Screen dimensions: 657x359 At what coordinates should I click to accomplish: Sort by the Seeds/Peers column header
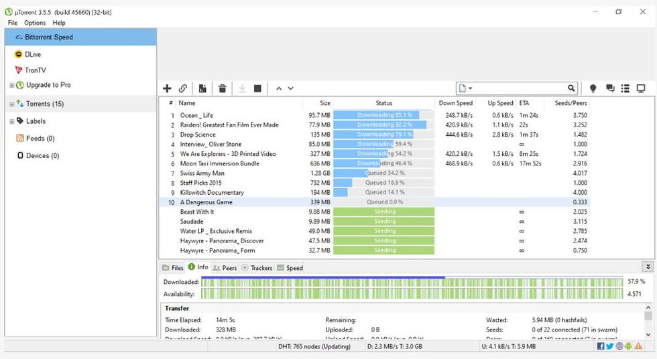pyautogui.click(x=571, y=103)
